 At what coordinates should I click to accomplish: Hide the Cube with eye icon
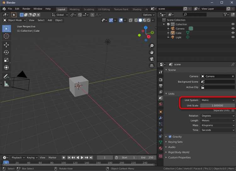pyautogui.click(x=233, y=33)
